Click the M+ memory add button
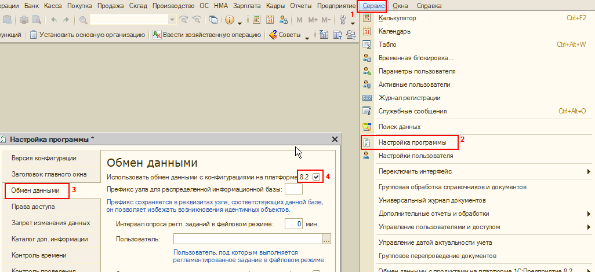The width and height of the screenshot is (595, 272). (313, 20)
